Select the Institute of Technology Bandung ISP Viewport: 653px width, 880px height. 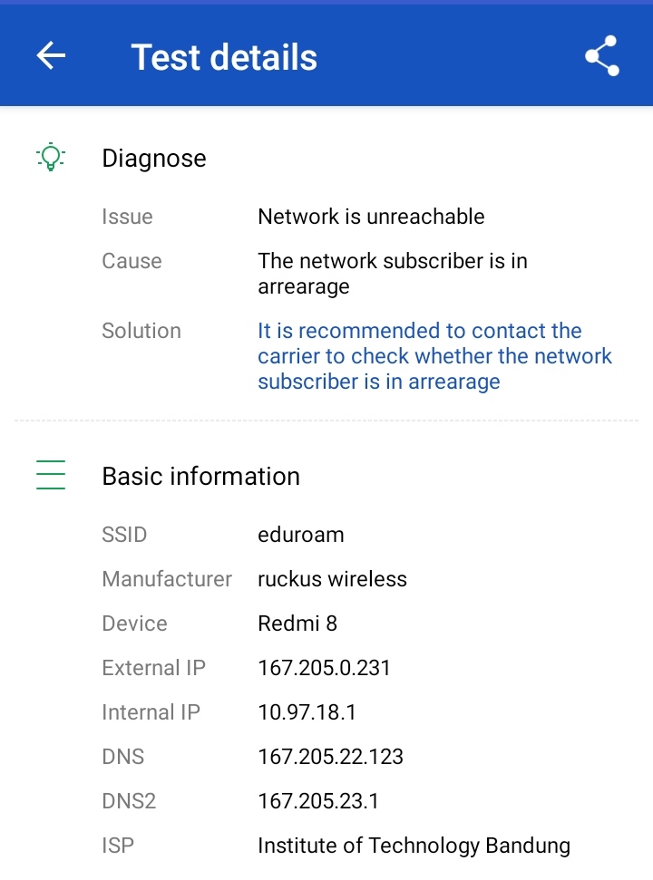point(414,846)
